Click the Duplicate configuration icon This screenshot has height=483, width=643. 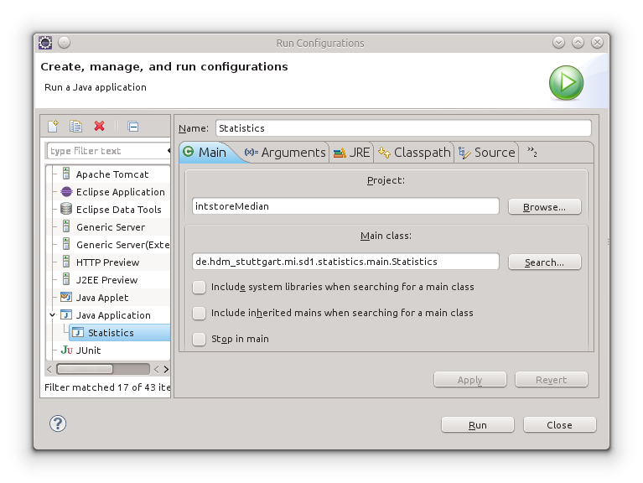[76, 127]
